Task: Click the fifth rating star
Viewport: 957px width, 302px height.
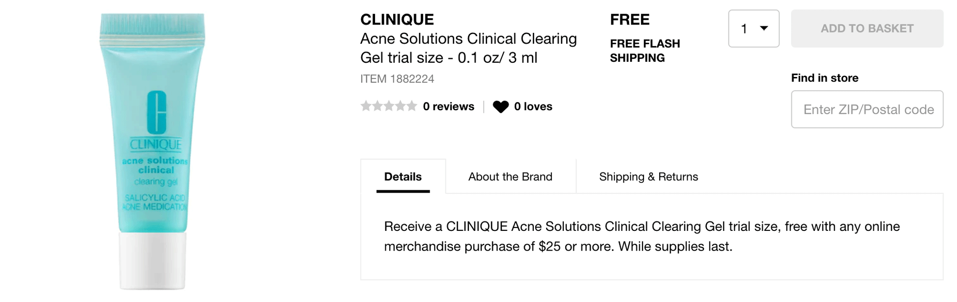Action: click(411, 106)
